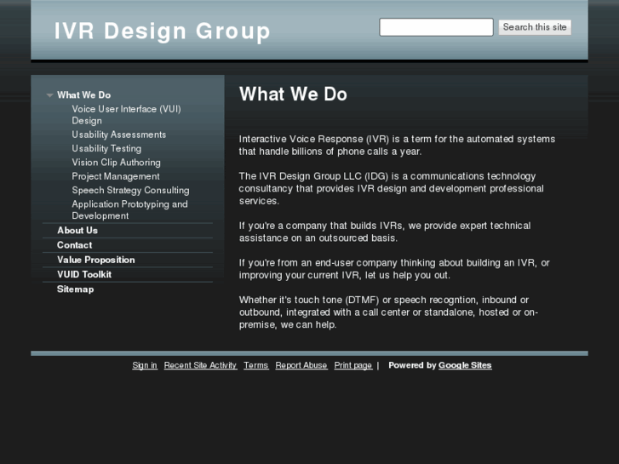Go to Usability Assessments page

pyautogui.click(x=119, y=135)
